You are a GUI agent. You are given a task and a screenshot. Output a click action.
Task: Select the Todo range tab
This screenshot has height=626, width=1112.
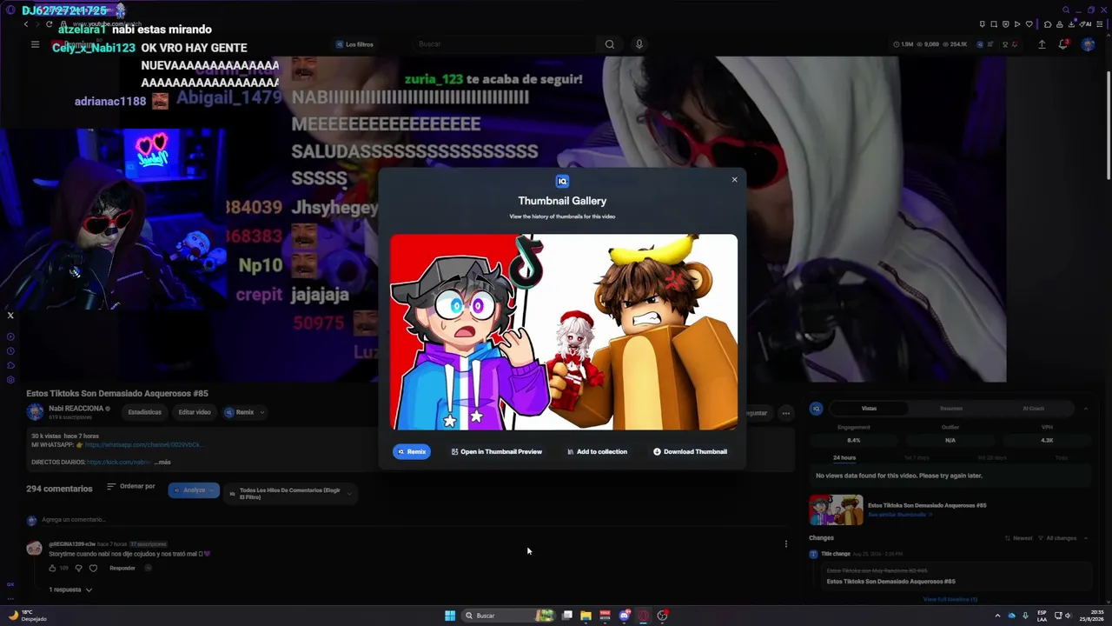[1061, 457]
